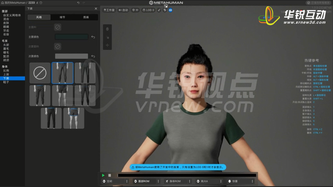Open 头部 hair settings

tap(6, 45)
